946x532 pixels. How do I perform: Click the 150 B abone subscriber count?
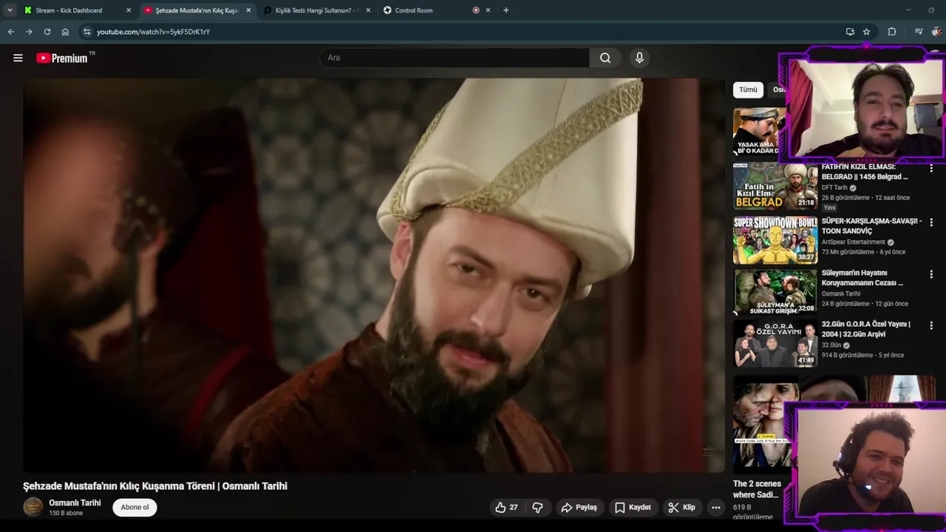(x=66, y=513)
